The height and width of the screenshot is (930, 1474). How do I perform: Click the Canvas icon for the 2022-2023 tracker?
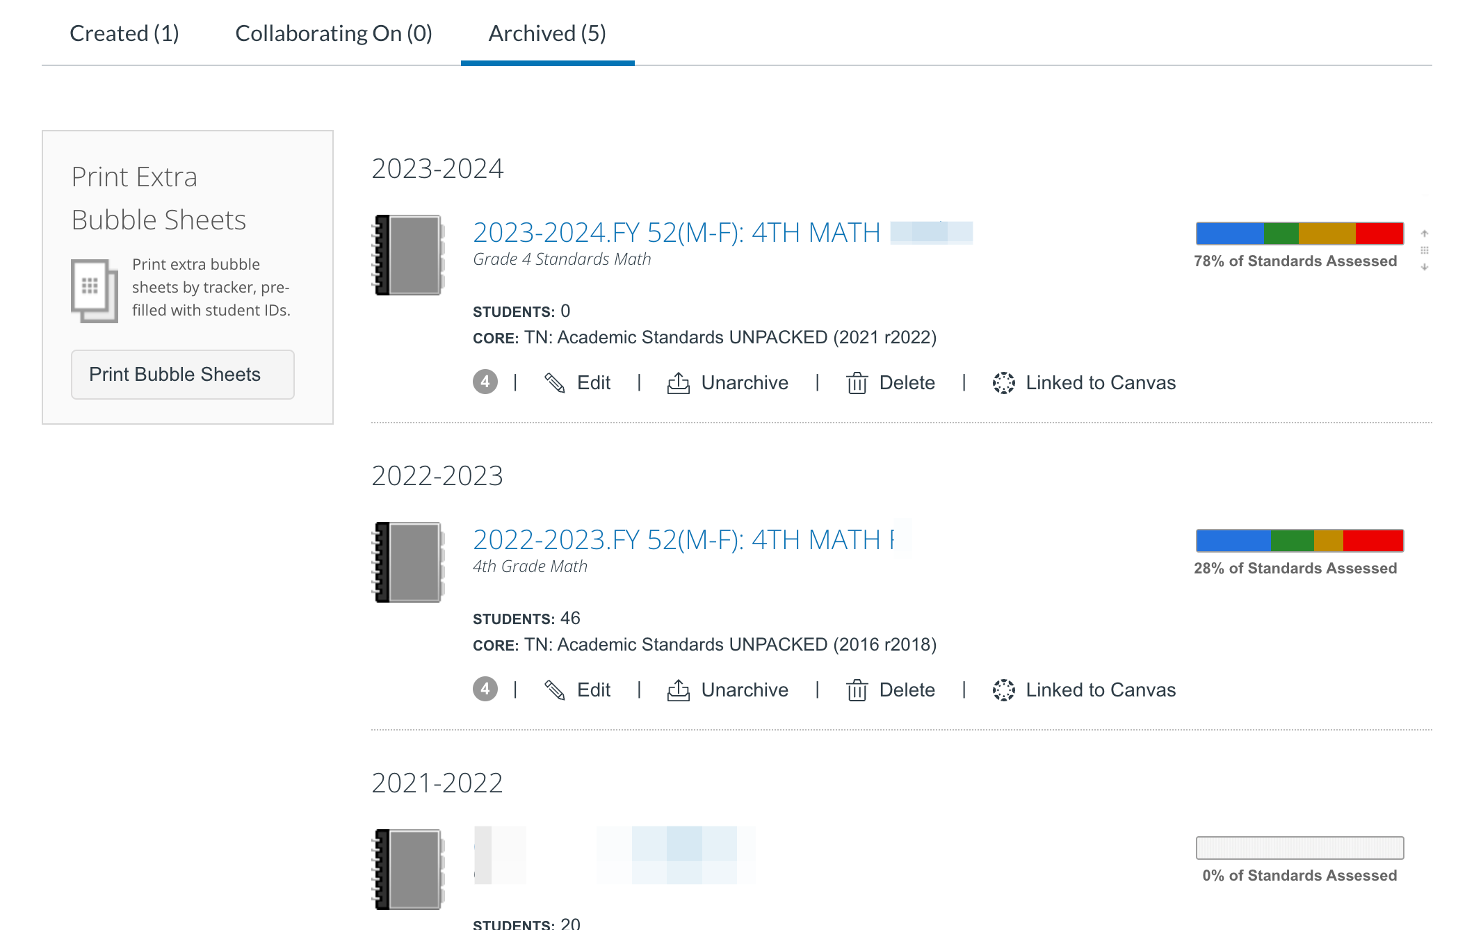(x=1004, y=690)
